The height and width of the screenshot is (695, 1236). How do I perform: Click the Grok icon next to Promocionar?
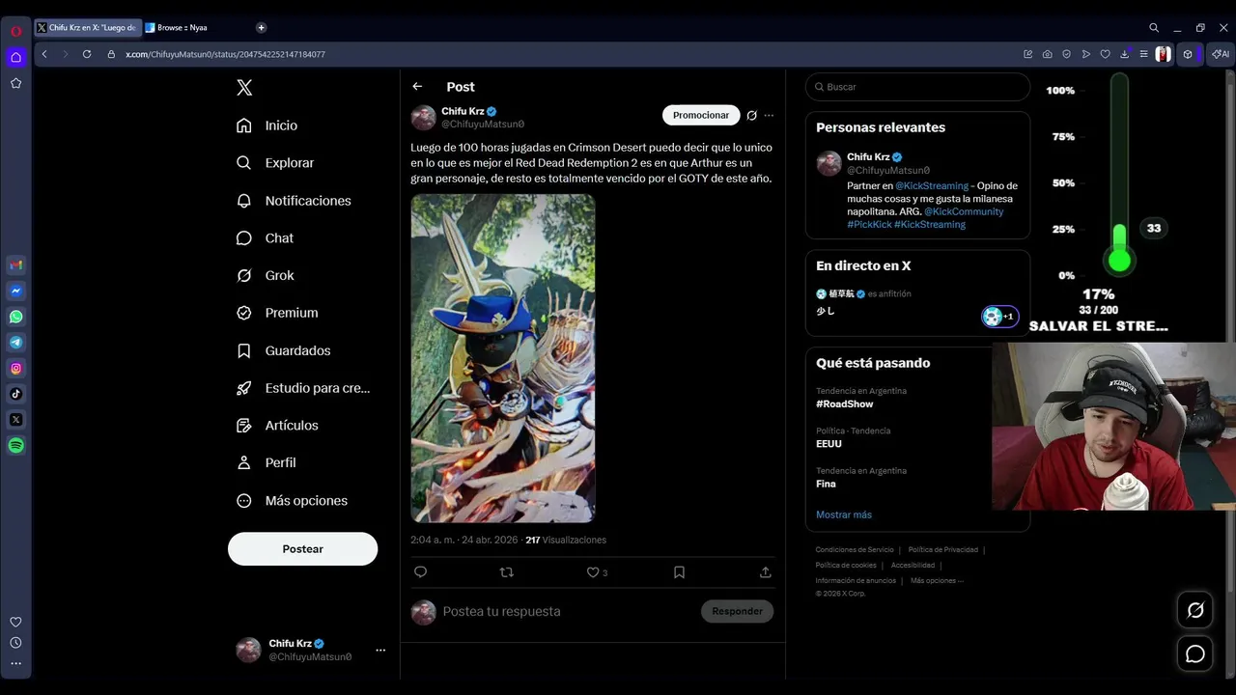tap(751, 115)
